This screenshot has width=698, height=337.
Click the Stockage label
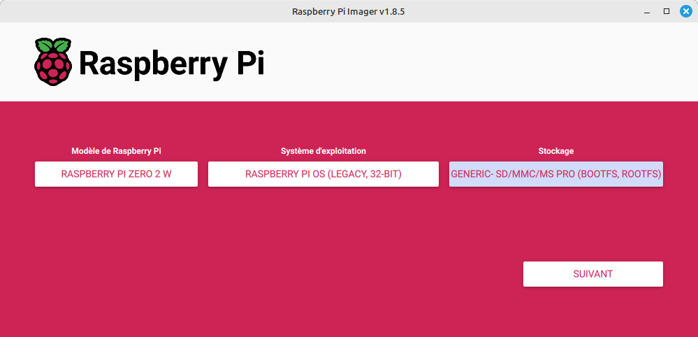coord(556,151)
